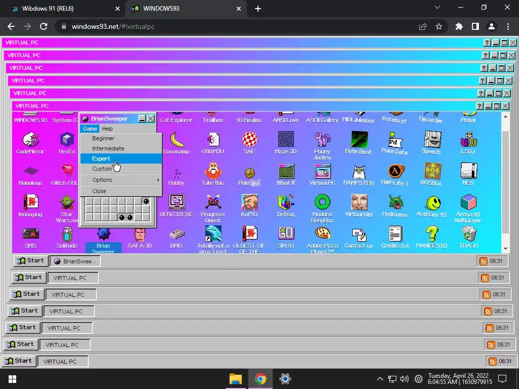
Task: Open the DMG Game Boy icon
Action: tap(176, 237)
